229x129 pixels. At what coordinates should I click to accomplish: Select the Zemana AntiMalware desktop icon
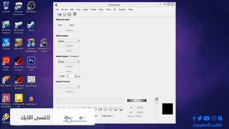pos(31,46)
